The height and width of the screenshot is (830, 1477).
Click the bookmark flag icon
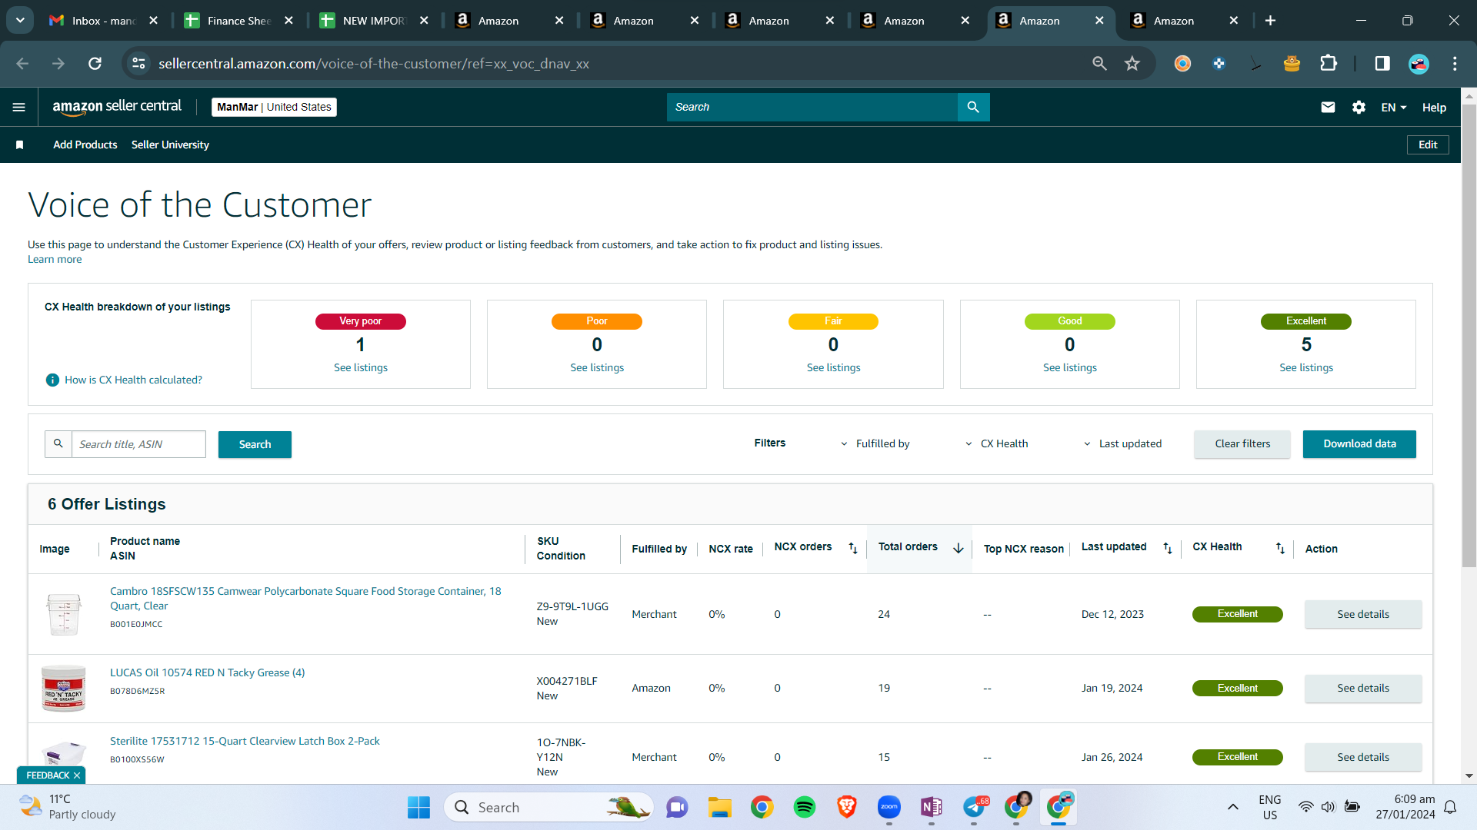(20, 144)
